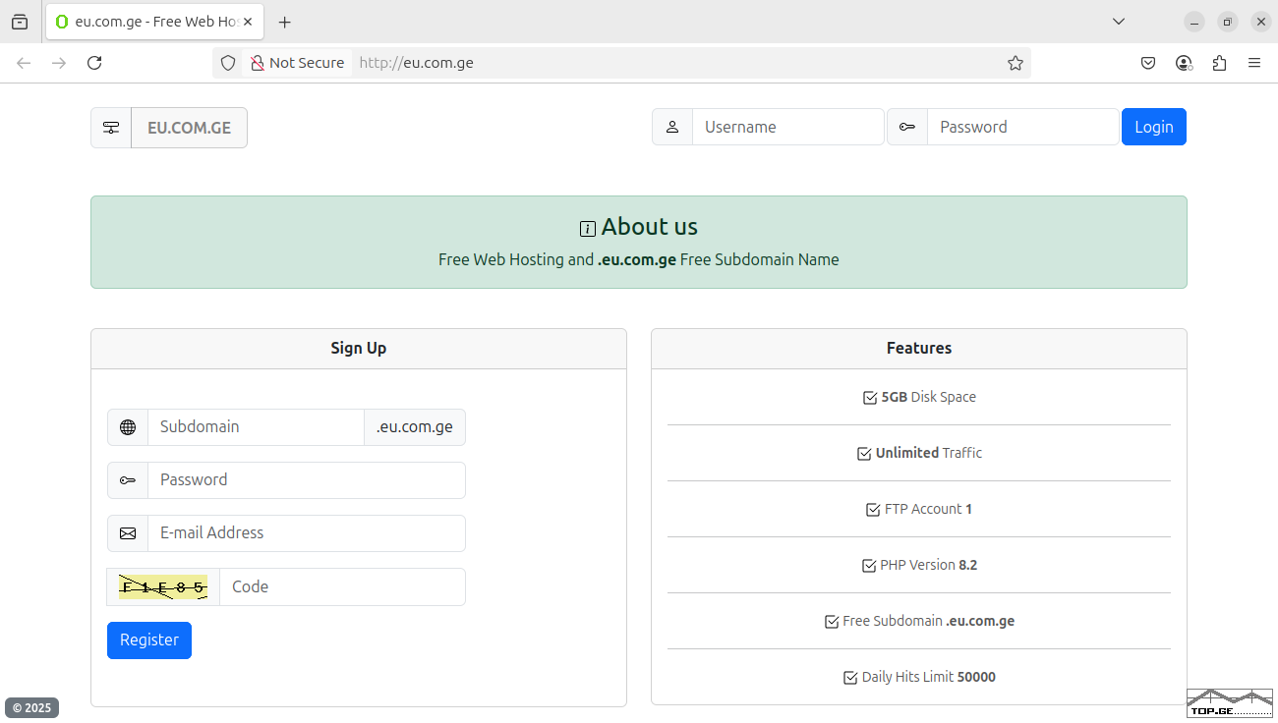Viewport: 1278px width, 723px height.
Task: Open the Pocket save icon
Action: [1148, 63]
